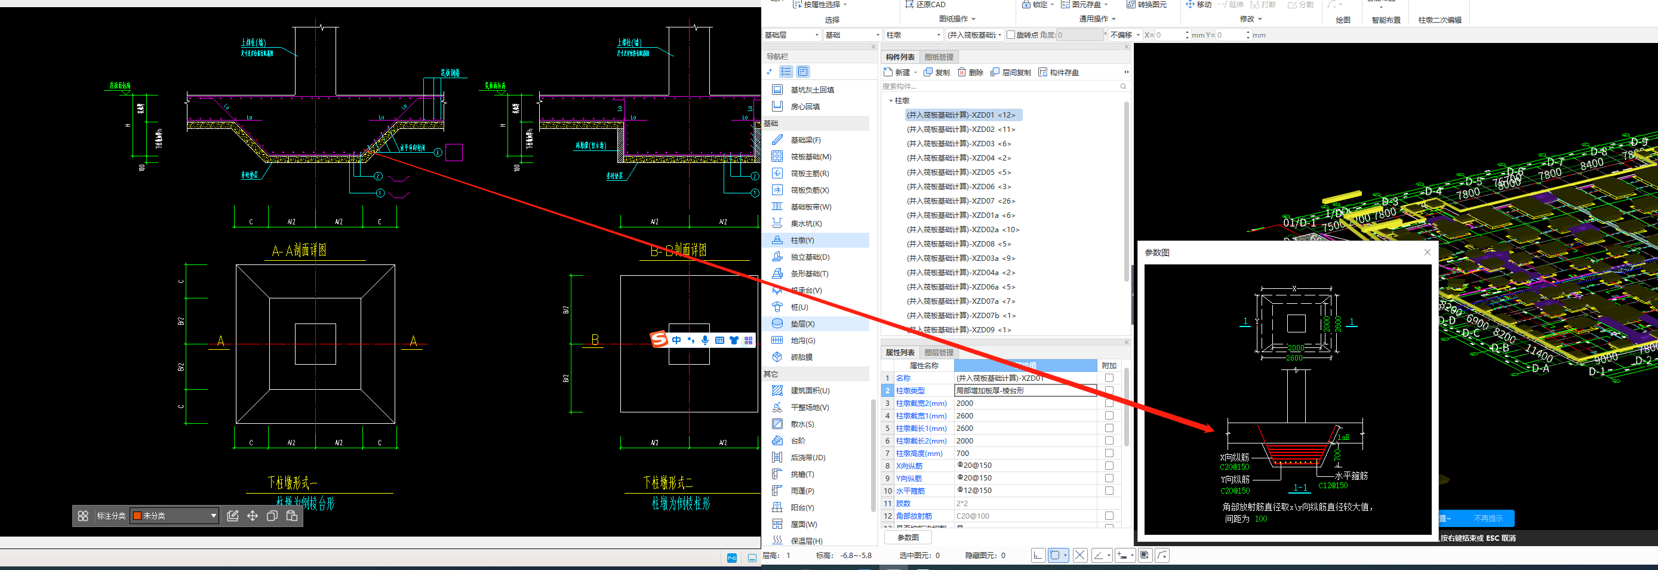The width and height of the screenshot is (1658, 570).
Task: Click the move icon in annotation toolbar
Action: [253, 516]
